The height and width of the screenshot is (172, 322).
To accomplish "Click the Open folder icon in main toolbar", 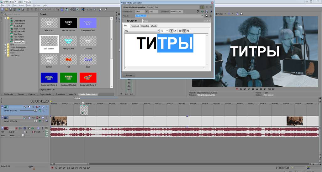I will coord(6,9).
